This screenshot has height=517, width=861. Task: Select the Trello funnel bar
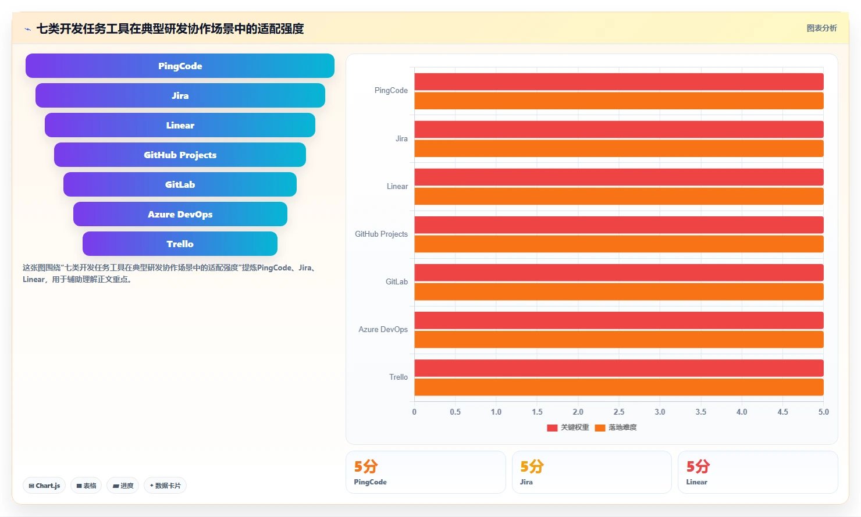[180, 244]
